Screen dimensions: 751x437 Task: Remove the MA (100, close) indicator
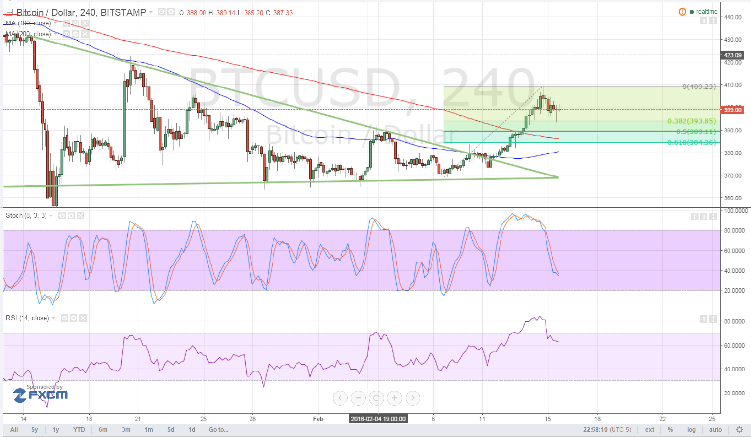coord(85,23)
